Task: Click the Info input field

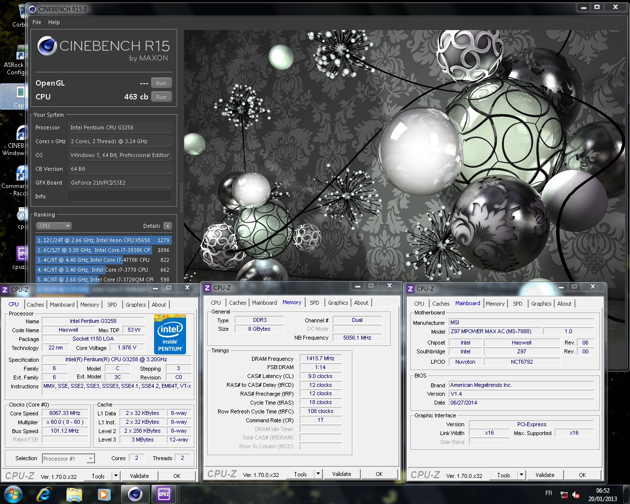Action: click(x=120, y=196)
